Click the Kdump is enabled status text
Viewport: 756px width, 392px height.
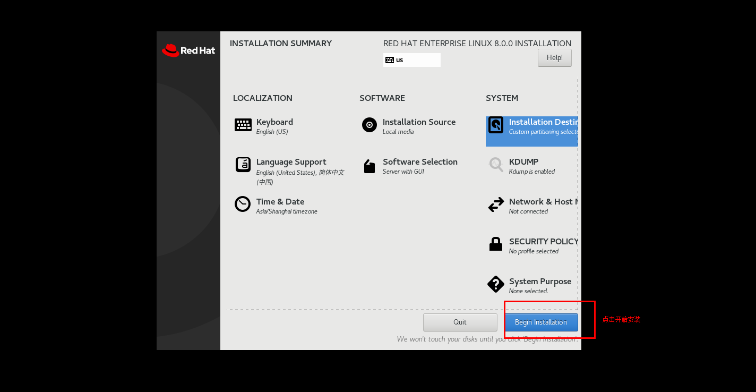(x=532, y=172)
